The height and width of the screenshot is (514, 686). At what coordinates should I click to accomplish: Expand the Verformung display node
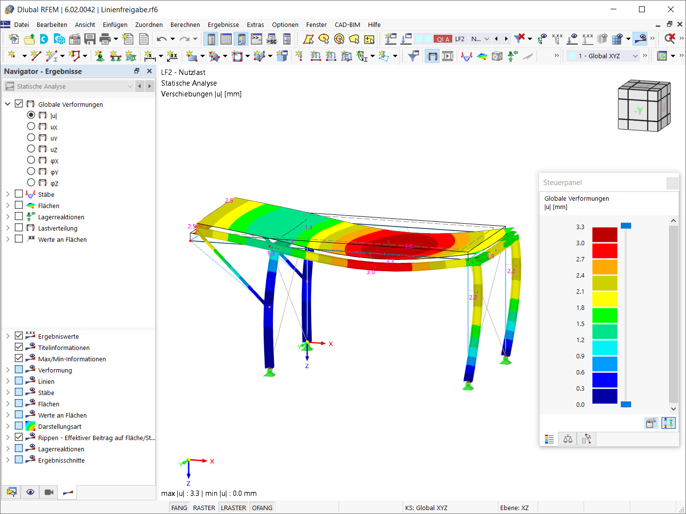[x=8, y=370]
